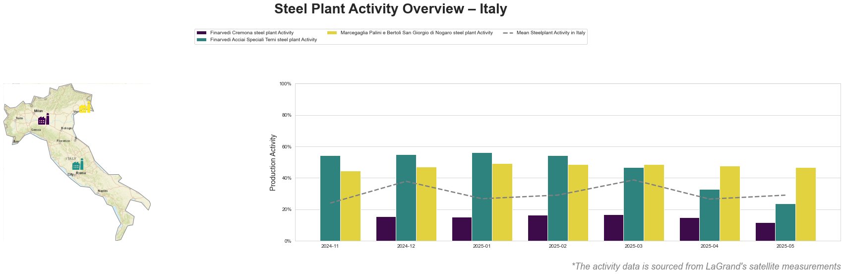Click the teal Terni bar for 2025-05

pyautogui.click(x=785, y=222)
